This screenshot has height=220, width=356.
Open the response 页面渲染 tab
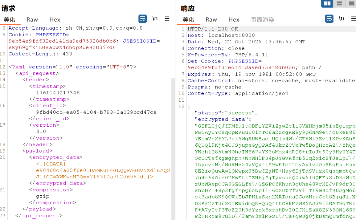coord(262,20)
